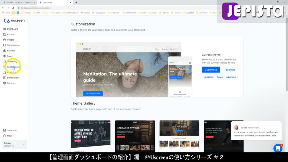
Task: Select the Bundles box icon
Action: coord(4,51)
